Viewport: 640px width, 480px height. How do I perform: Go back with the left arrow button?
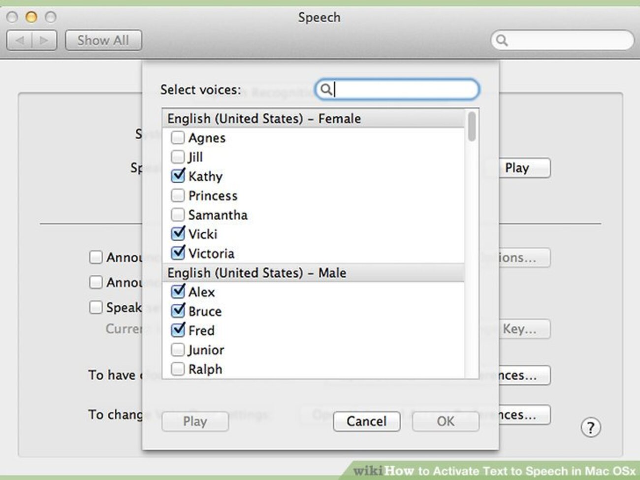pos(19,40)
